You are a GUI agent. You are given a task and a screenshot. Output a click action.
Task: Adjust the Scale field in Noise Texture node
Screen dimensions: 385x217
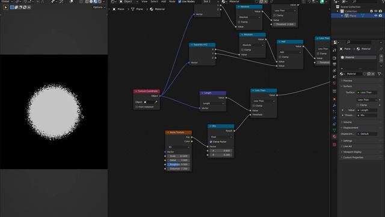(179, 156)
